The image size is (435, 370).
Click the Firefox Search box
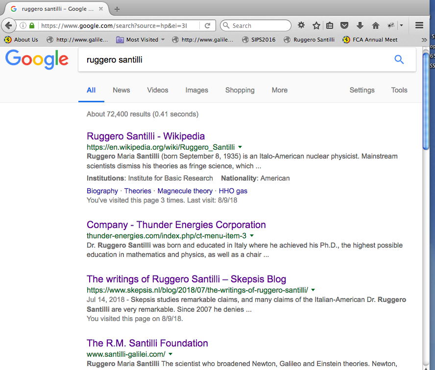tap(256, 26)
